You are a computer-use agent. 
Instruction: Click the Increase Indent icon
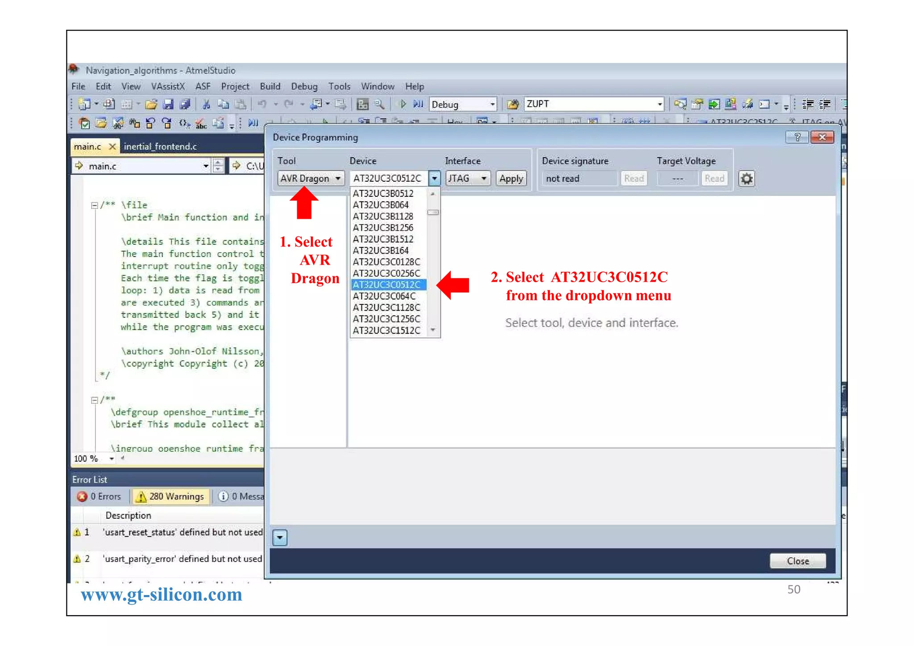(825, 104)
